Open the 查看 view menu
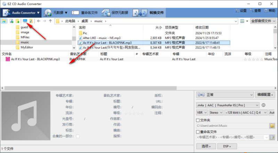 255,11
